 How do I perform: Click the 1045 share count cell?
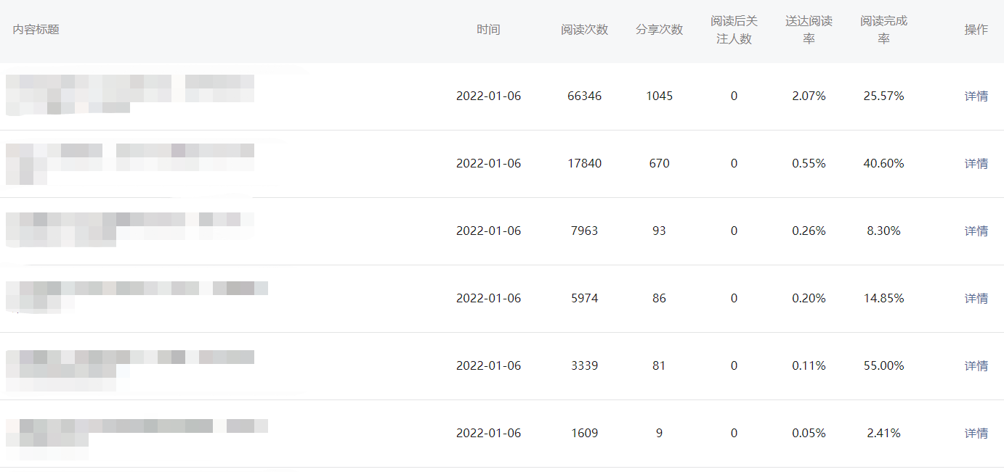tap(659, 96)
